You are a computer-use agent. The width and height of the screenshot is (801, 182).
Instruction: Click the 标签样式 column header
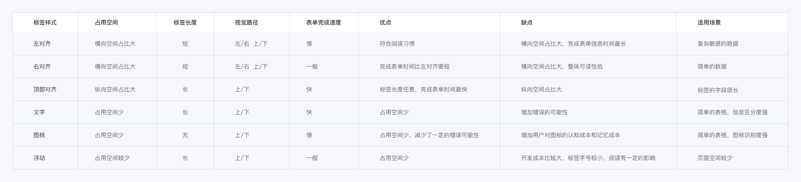click(45, 22)
